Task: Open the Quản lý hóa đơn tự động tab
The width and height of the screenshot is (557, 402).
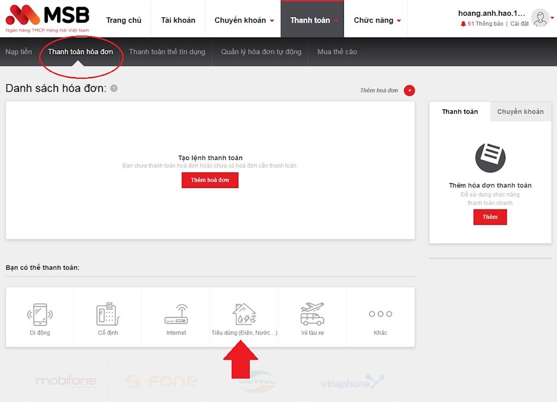Action: click(261, 52)
